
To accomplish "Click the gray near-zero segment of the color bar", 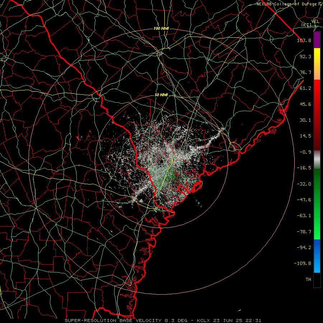I will coord(317,160).
